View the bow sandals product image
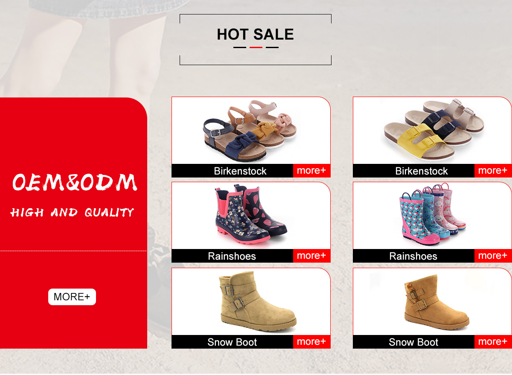Viewport: 512px width, 375px height. coord(251,130)
